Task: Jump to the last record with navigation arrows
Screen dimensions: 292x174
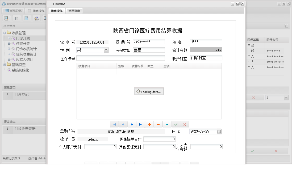Action: (141, 124)
